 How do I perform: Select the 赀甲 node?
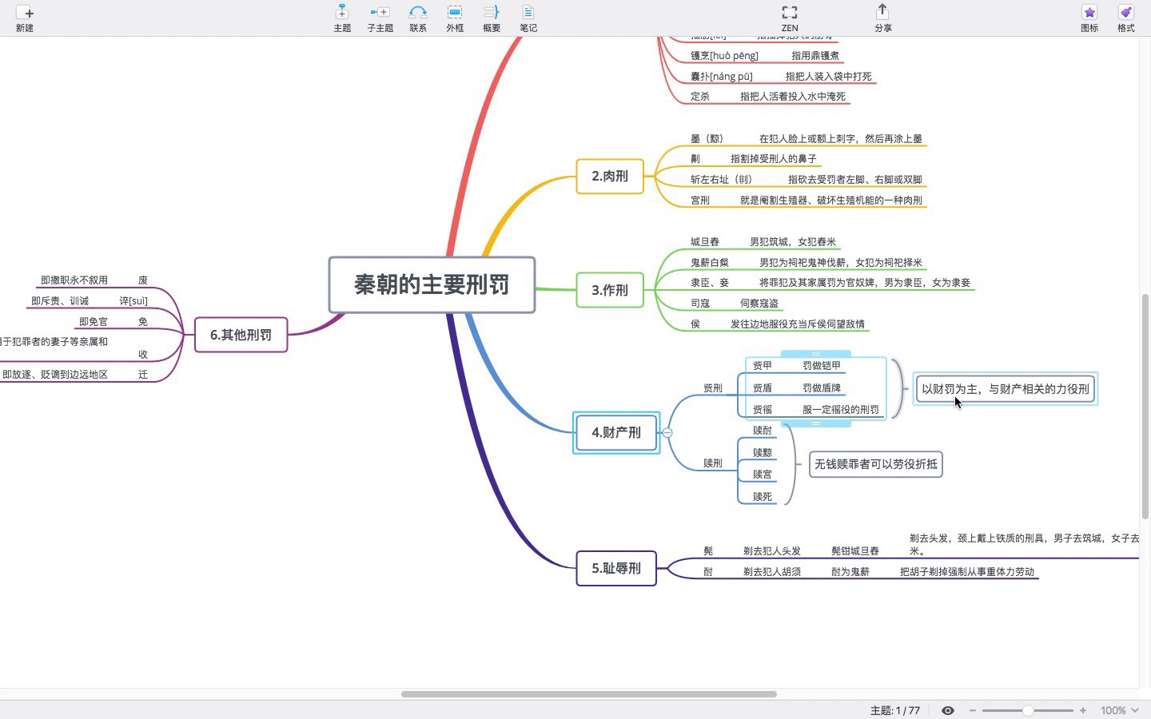click(x=763, y=366)
